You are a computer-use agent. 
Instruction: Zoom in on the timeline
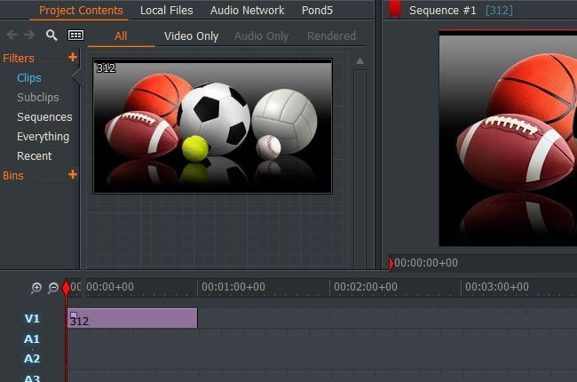click(x=36, y=288)
